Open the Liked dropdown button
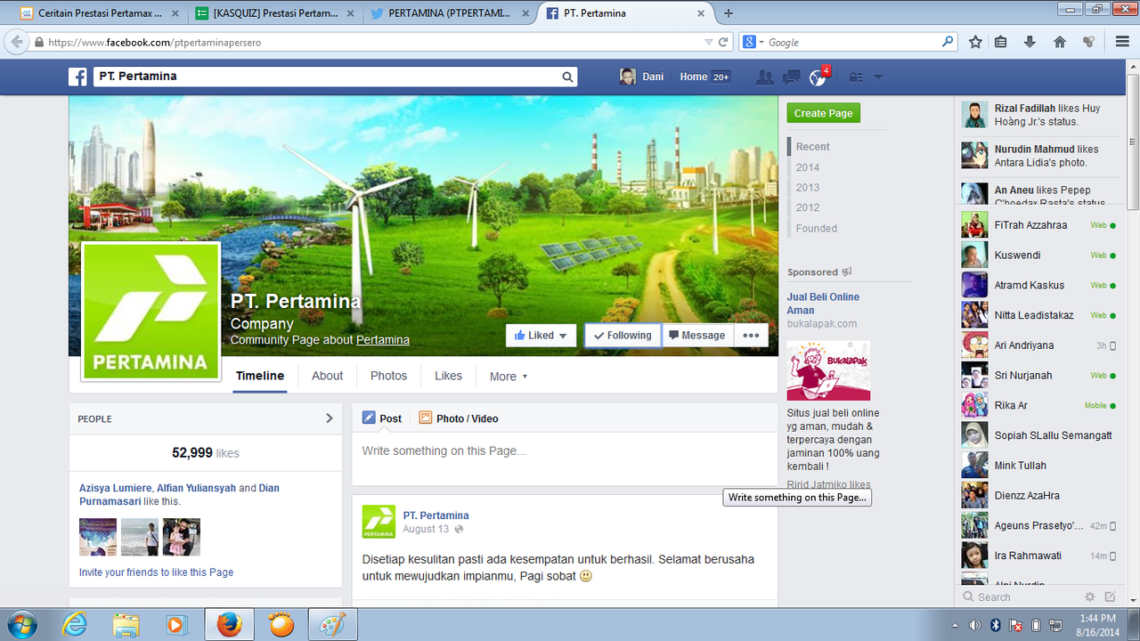Viewport: 1140px width, 641px height. 541,336
